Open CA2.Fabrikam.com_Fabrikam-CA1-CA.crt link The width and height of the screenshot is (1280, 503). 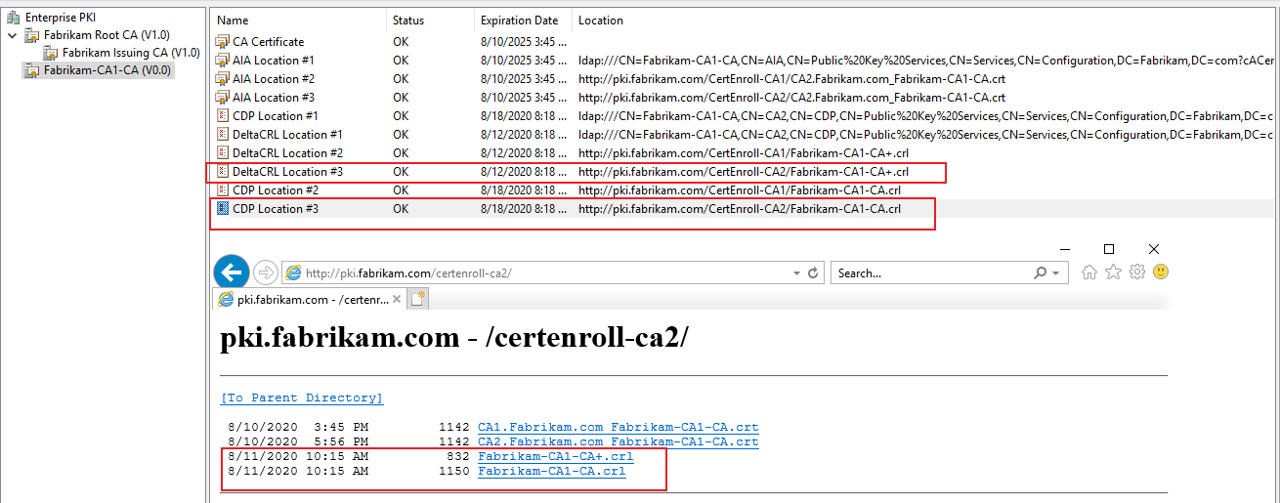point(619,442)
